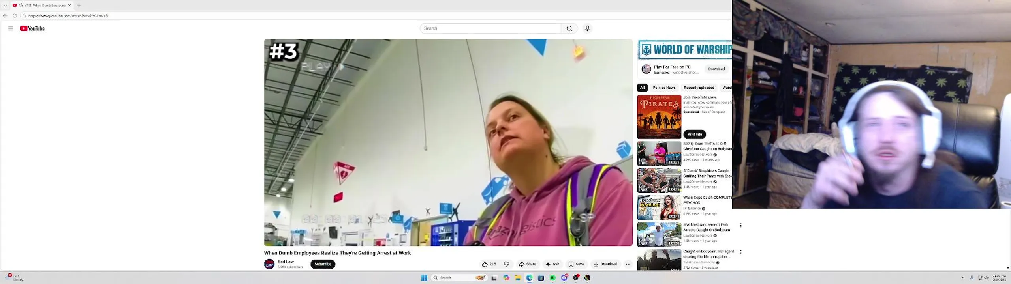Click Visit site on pirate ad
This screenshot has height=284, width=1011.
point(694,134)
